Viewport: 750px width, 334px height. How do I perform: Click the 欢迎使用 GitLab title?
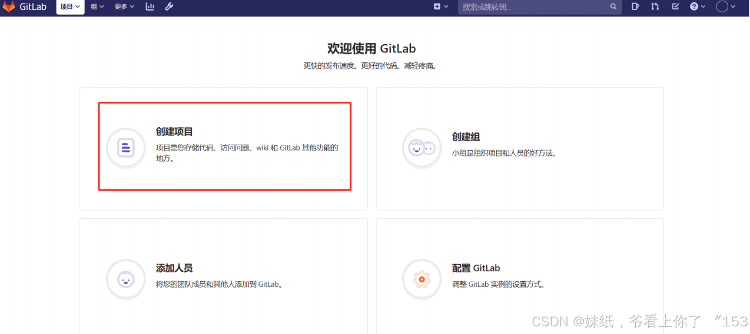371,48
